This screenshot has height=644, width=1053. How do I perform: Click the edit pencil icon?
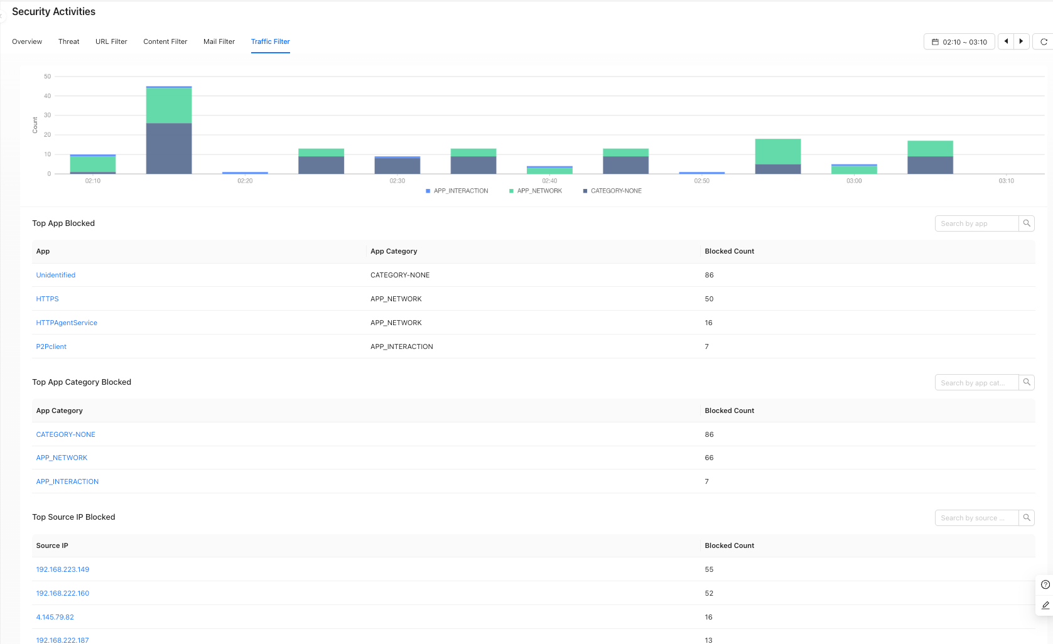[x=1045, y=606]
